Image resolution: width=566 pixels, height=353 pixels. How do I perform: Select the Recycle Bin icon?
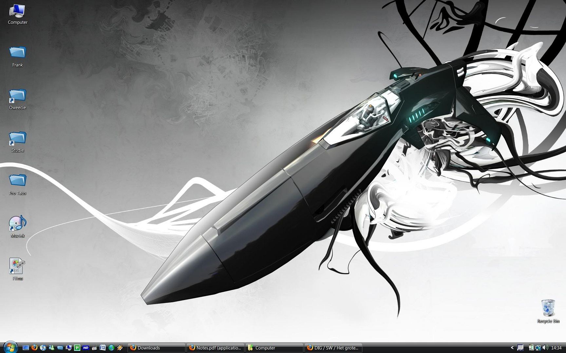[x=548, y=311]
